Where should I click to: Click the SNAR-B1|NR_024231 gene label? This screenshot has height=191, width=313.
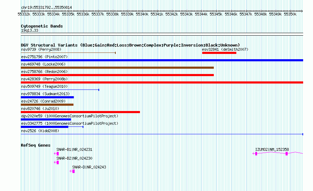[x=74, y=150]
